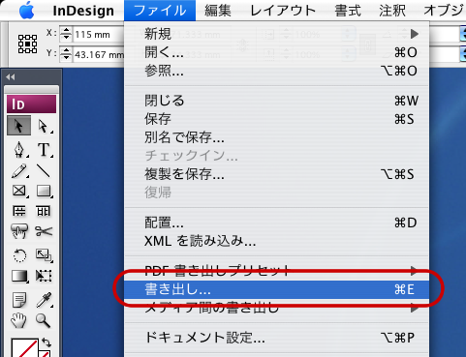Choose 複製を保存... entry
The width and height of the screenshot is (466, 357).
tap(277, 174)
